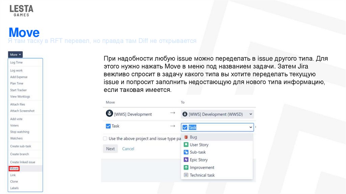Click the green Improvement arrow icon
346x194 pixels.
pyautogui.click(x=186, y=168)
